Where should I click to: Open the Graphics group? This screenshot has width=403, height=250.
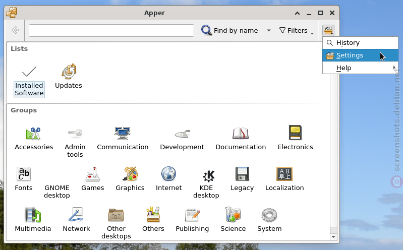pyautogui.click(x=130, y=179)
